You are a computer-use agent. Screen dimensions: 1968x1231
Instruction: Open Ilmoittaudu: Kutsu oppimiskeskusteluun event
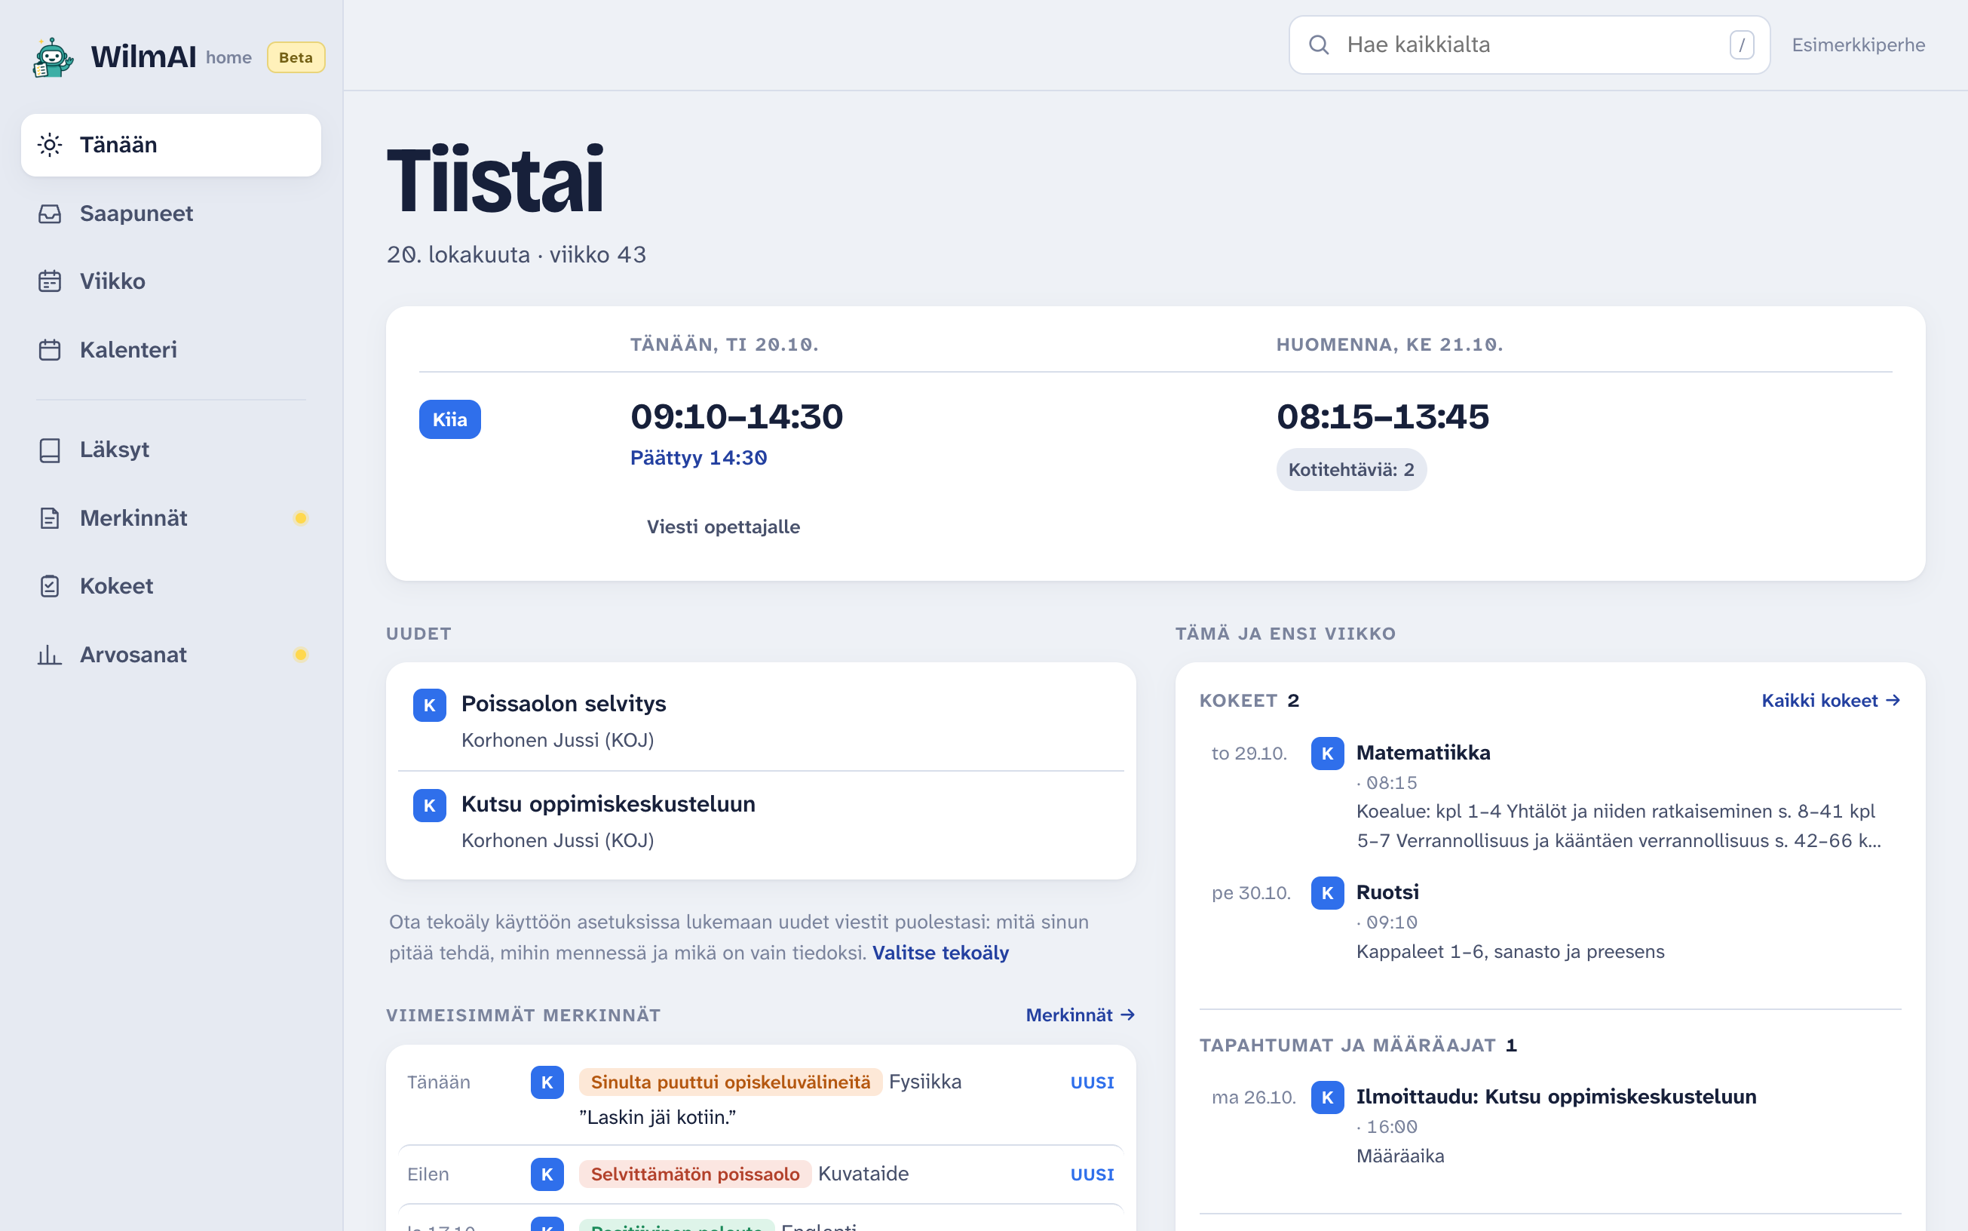pos(1550,1126)
